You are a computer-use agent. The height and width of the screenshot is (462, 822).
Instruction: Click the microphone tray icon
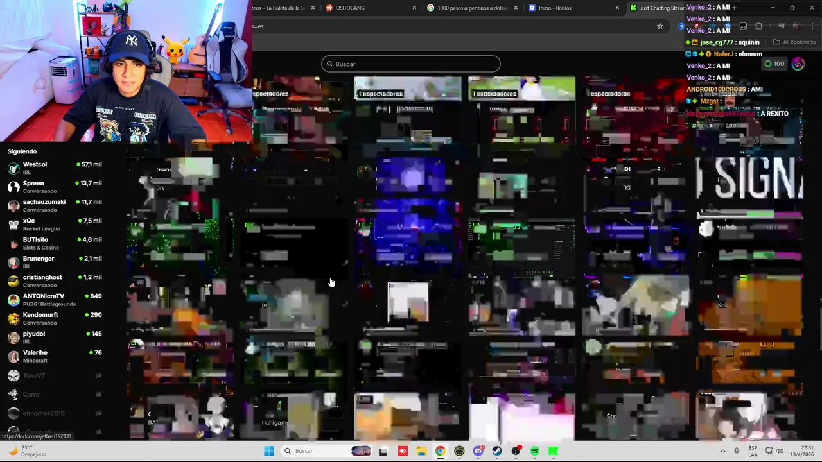[737, 451]
